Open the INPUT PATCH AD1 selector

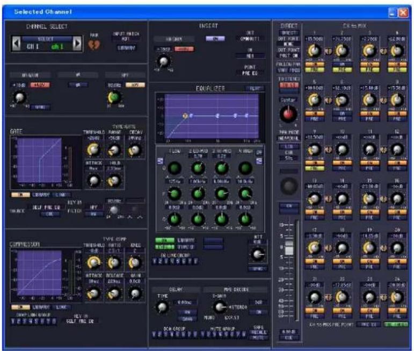pyautogui.click(x=126, y=39)
